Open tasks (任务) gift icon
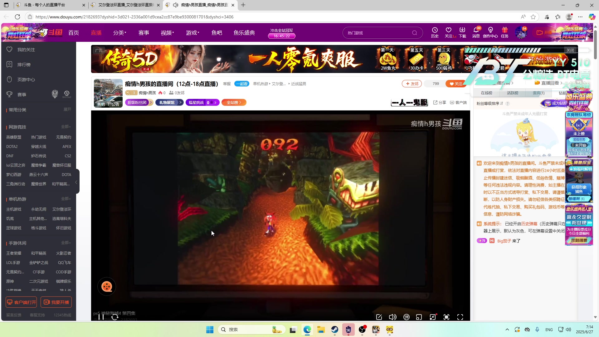 (x=505, y=32)
